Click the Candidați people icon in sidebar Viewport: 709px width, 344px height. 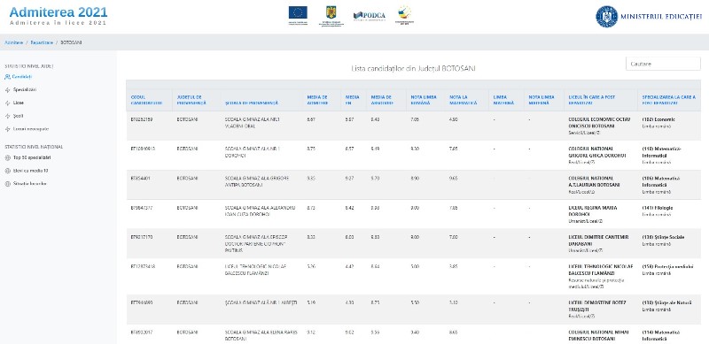tap(7, 77)
